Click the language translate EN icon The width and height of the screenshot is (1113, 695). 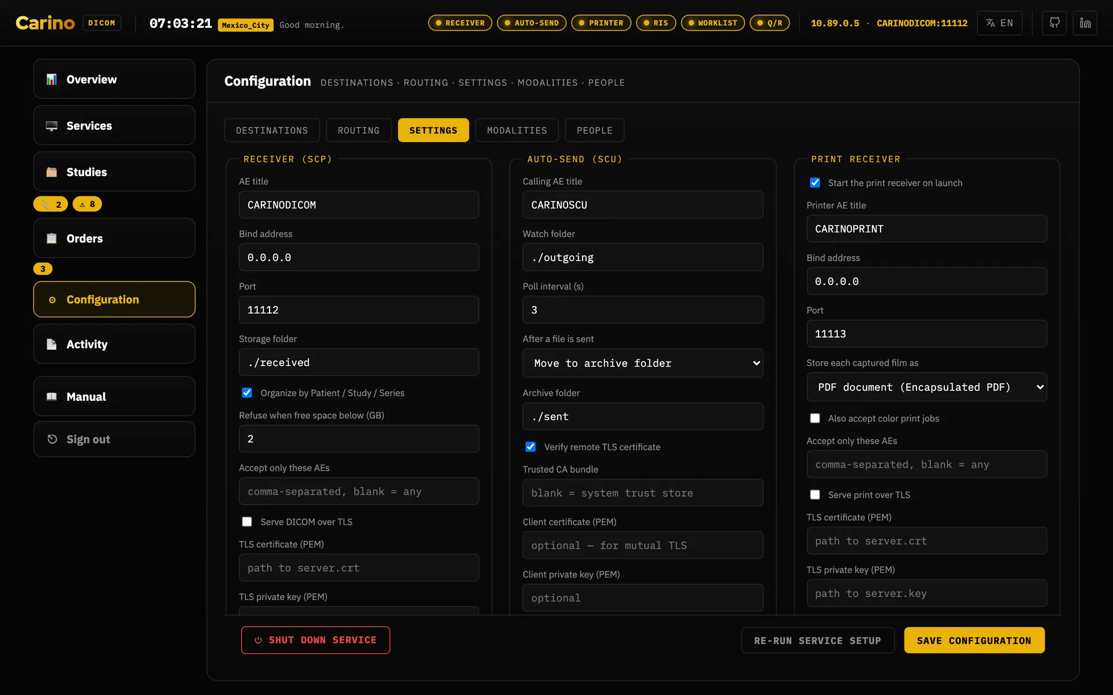tap(999, 23)
